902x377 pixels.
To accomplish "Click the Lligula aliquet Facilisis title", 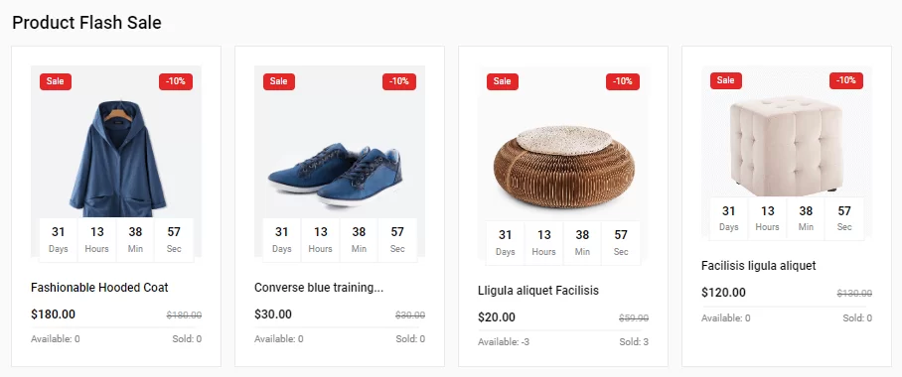I will pyautogui.click(x=538, y=291).
